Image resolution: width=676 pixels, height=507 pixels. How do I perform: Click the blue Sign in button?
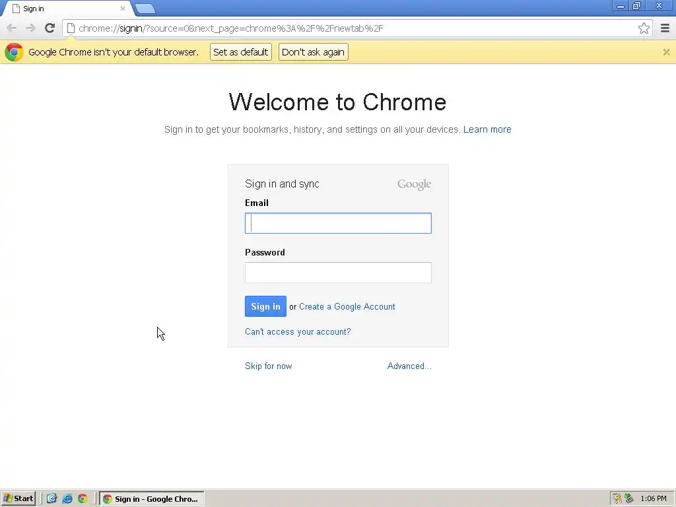coord(265,306)
